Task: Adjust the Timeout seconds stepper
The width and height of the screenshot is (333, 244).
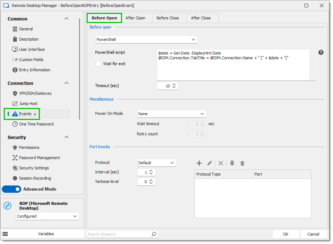Action: point(174,86)
